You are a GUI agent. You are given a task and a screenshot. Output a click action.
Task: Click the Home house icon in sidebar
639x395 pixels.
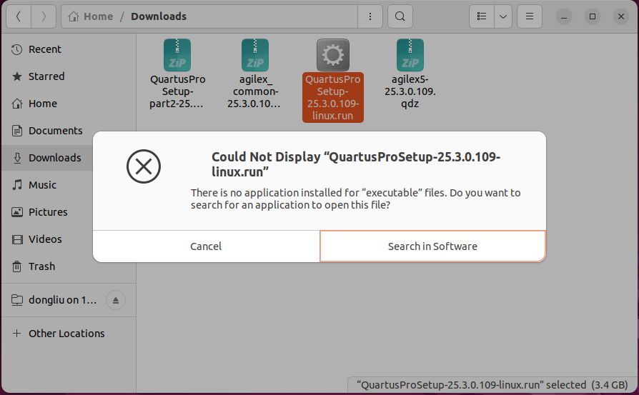pos(16,104)
